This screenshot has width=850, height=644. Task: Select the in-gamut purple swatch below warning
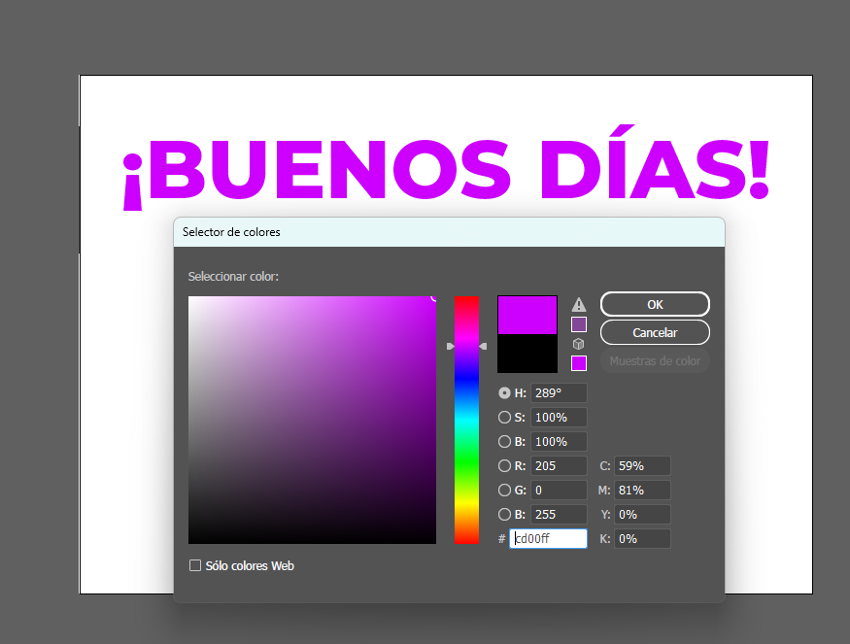(x=578, y=324)
